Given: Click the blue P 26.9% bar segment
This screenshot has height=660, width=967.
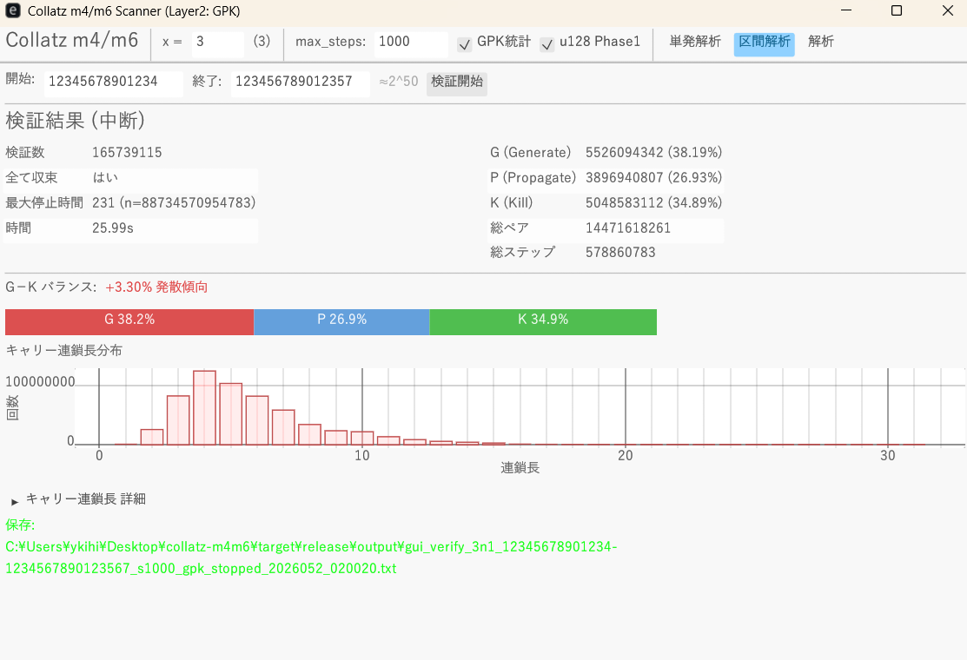Looking at the screenshot, I should pos(341,321).
